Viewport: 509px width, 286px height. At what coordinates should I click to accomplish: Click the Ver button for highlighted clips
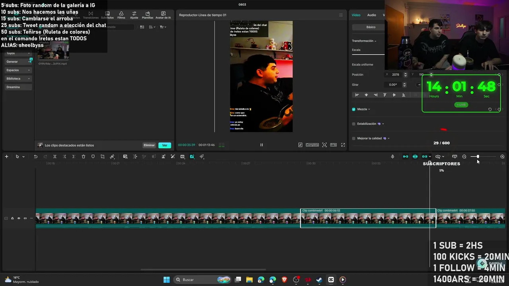165,145
